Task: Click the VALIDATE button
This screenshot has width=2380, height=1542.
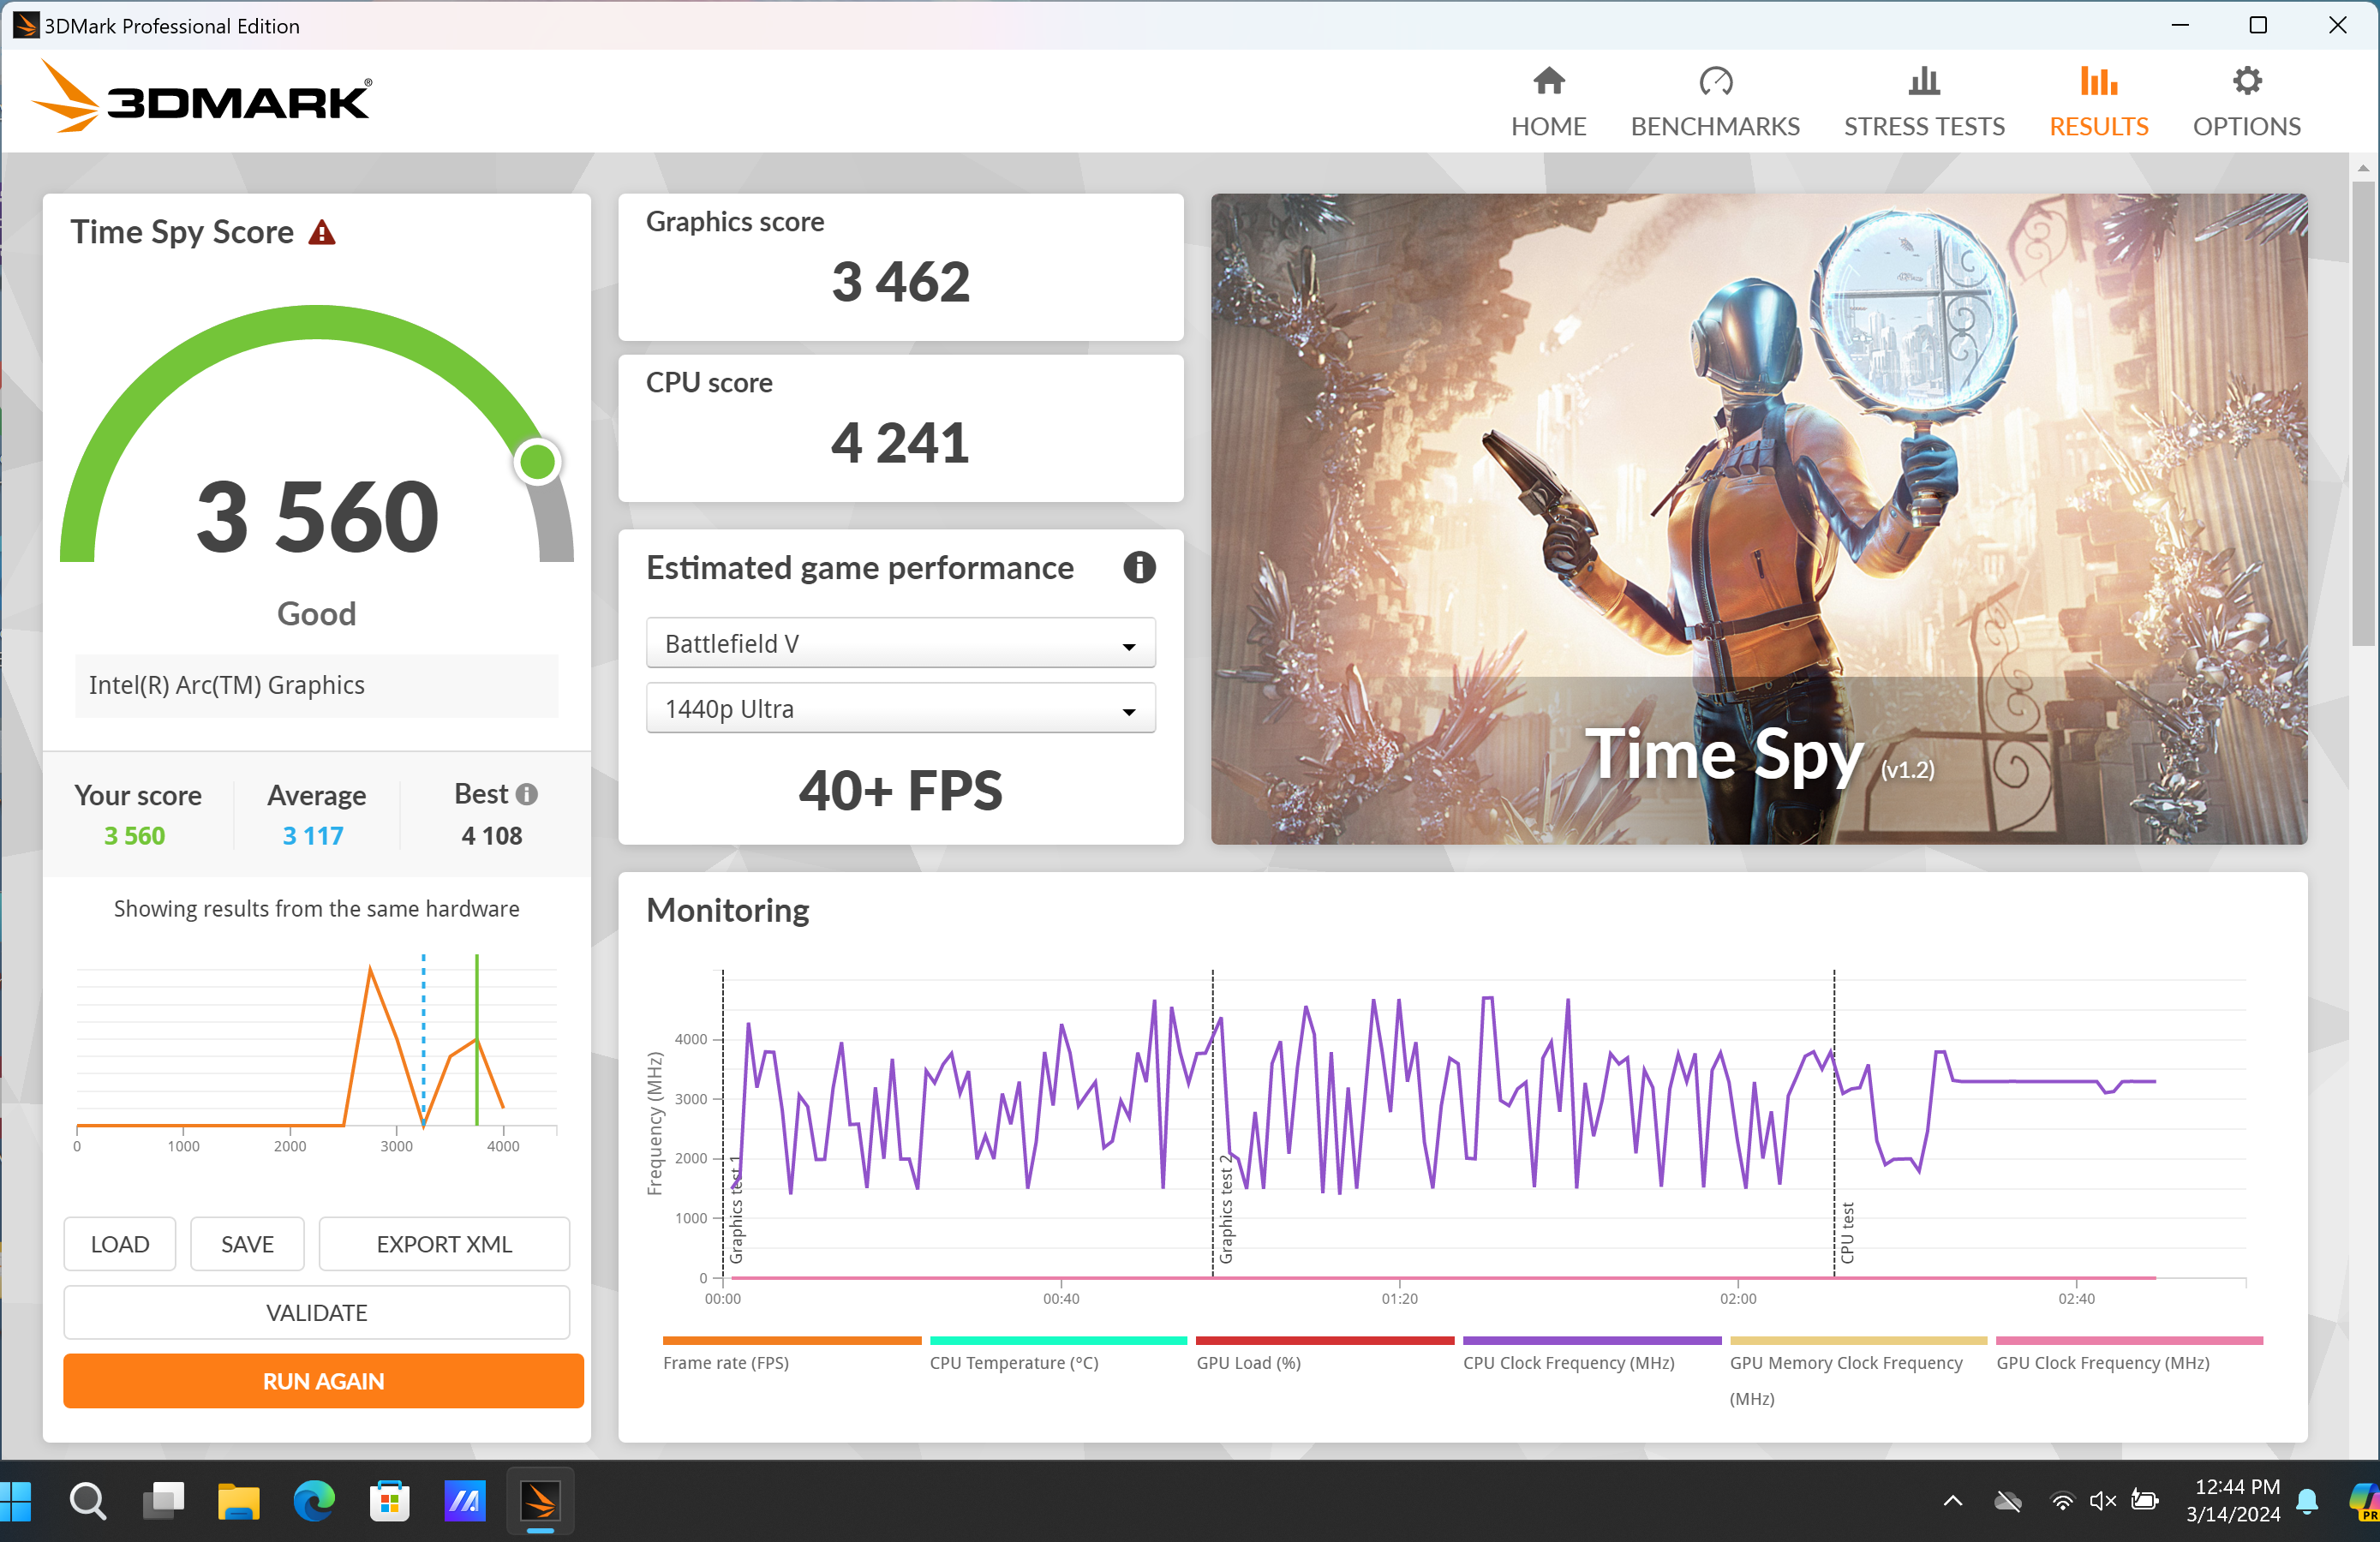Action: point(317,1312)
